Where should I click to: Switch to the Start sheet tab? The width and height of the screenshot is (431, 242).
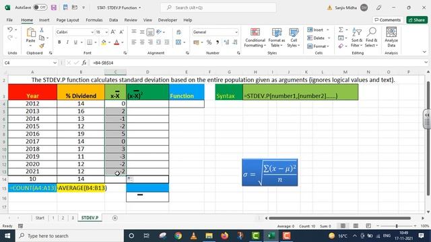coord(40,218)
